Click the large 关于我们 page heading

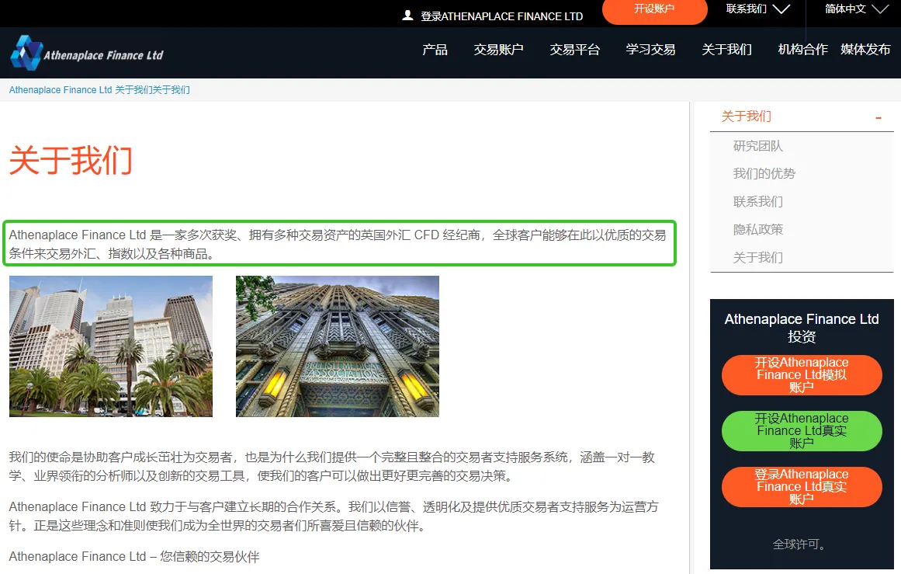[x=71, y=160]
